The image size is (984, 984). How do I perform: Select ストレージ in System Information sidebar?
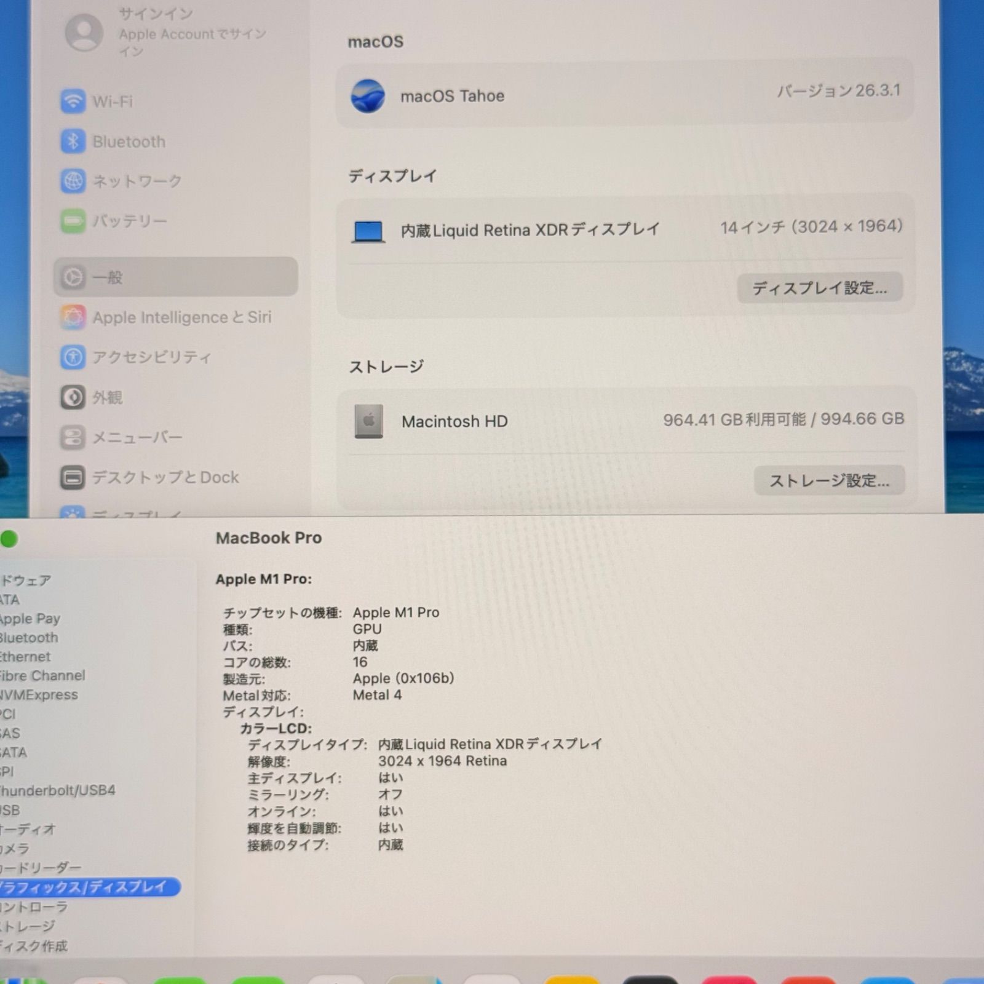[28, 926]
